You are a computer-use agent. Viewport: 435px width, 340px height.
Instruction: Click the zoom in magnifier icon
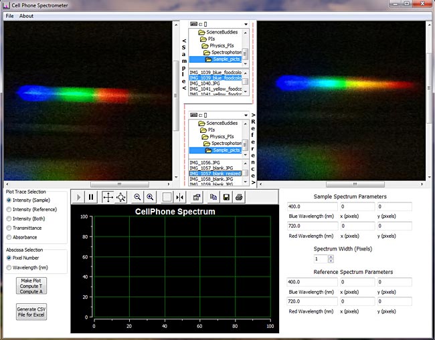pyautogui.click(x=150, y=197)
